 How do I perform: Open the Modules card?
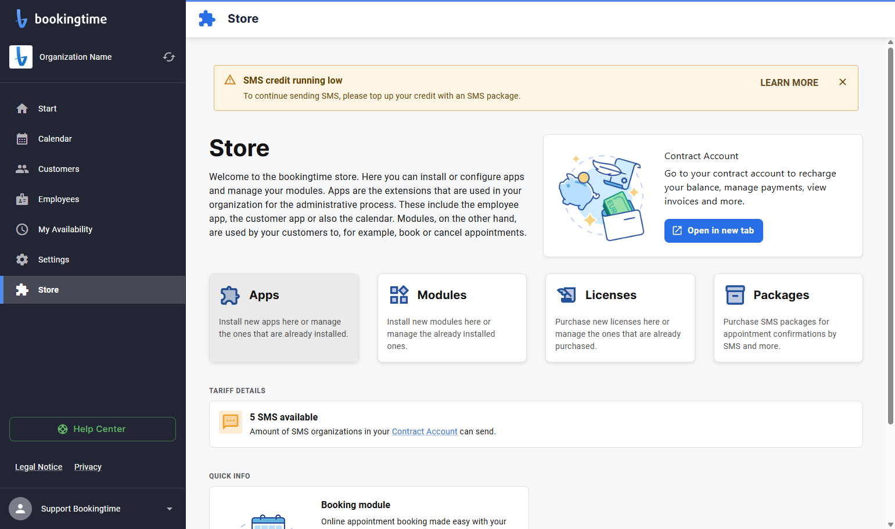coord(452,318)
